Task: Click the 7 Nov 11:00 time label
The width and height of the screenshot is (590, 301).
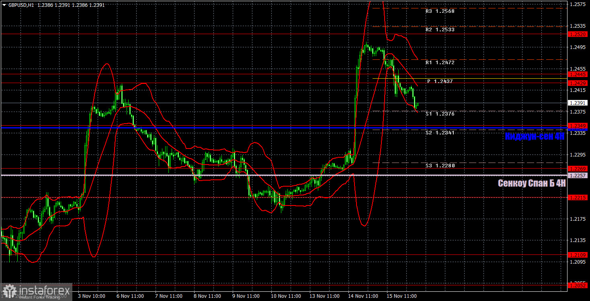Action: [x=169, y=296]
